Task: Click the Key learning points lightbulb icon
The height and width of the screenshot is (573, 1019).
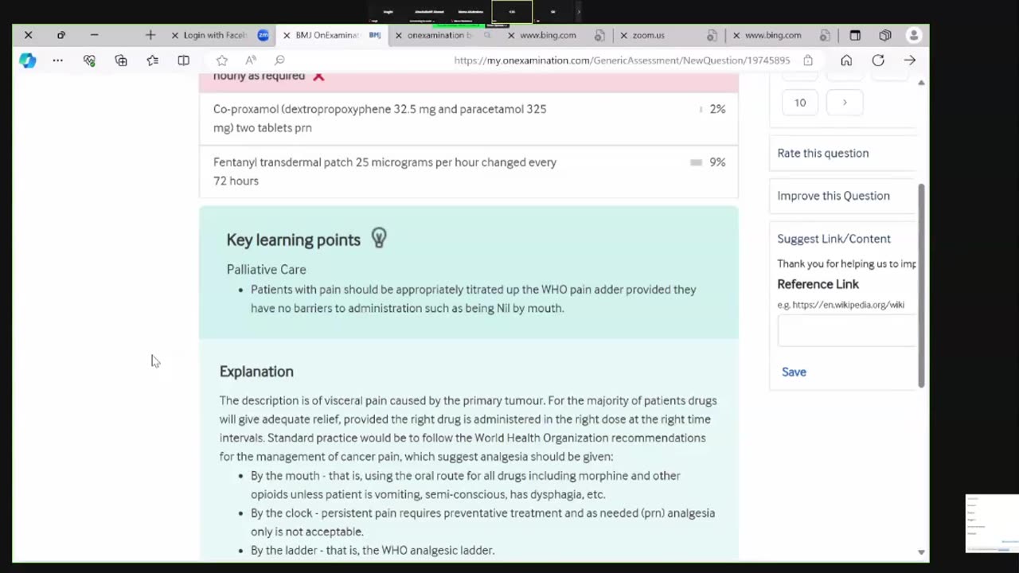Action: [379, 238]
